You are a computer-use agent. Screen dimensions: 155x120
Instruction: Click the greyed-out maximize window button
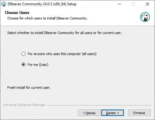133,4
